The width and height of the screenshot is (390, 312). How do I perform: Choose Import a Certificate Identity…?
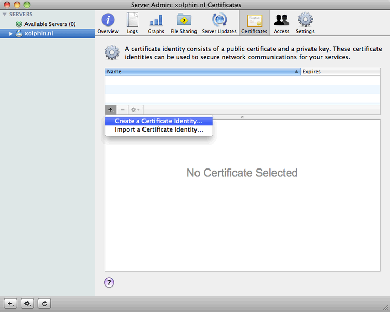pyautogui.click(x=159, y=129)
